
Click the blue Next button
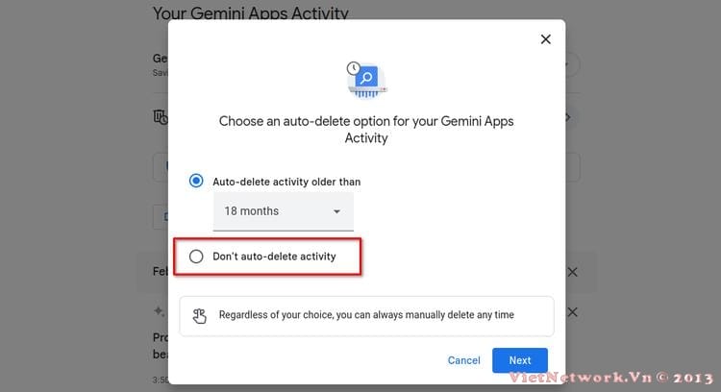point(519,360)
